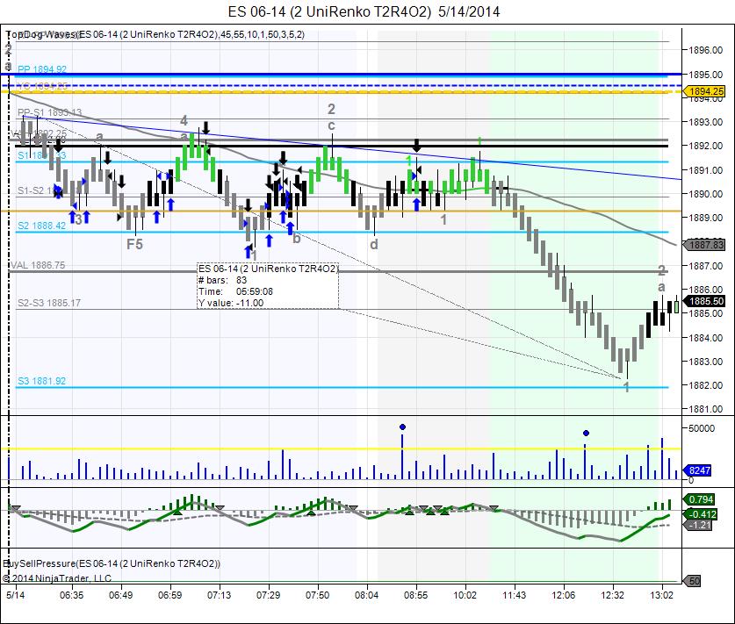Select the blue dot above the 12:06 volume spike

(586, 433)
